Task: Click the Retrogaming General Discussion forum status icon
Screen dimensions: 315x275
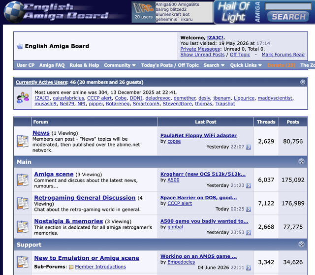Action: [23, 203]
